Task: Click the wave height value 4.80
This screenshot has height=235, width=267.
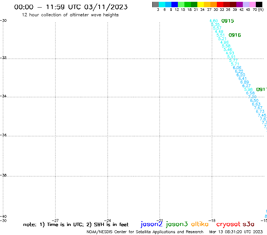Action: (214, 21)
